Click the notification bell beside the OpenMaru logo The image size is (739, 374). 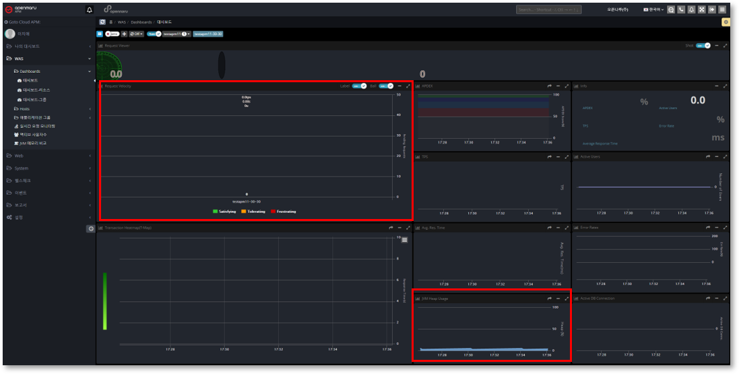point(90,10)
